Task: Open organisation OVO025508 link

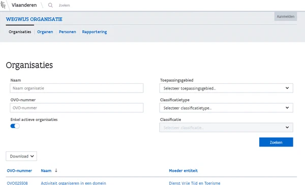Action: pyautogui.click(x=17, y=183)
